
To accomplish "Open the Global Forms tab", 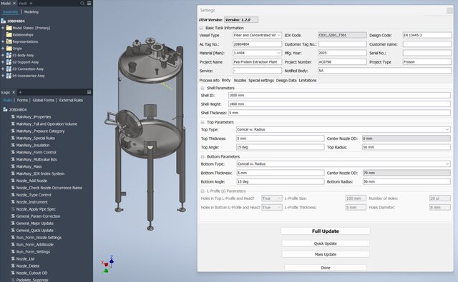I will point(43,100).
